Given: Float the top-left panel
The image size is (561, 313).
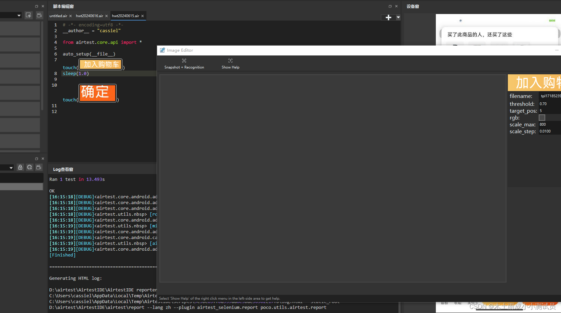Looking at the screenshot, I should pos(36,6).
